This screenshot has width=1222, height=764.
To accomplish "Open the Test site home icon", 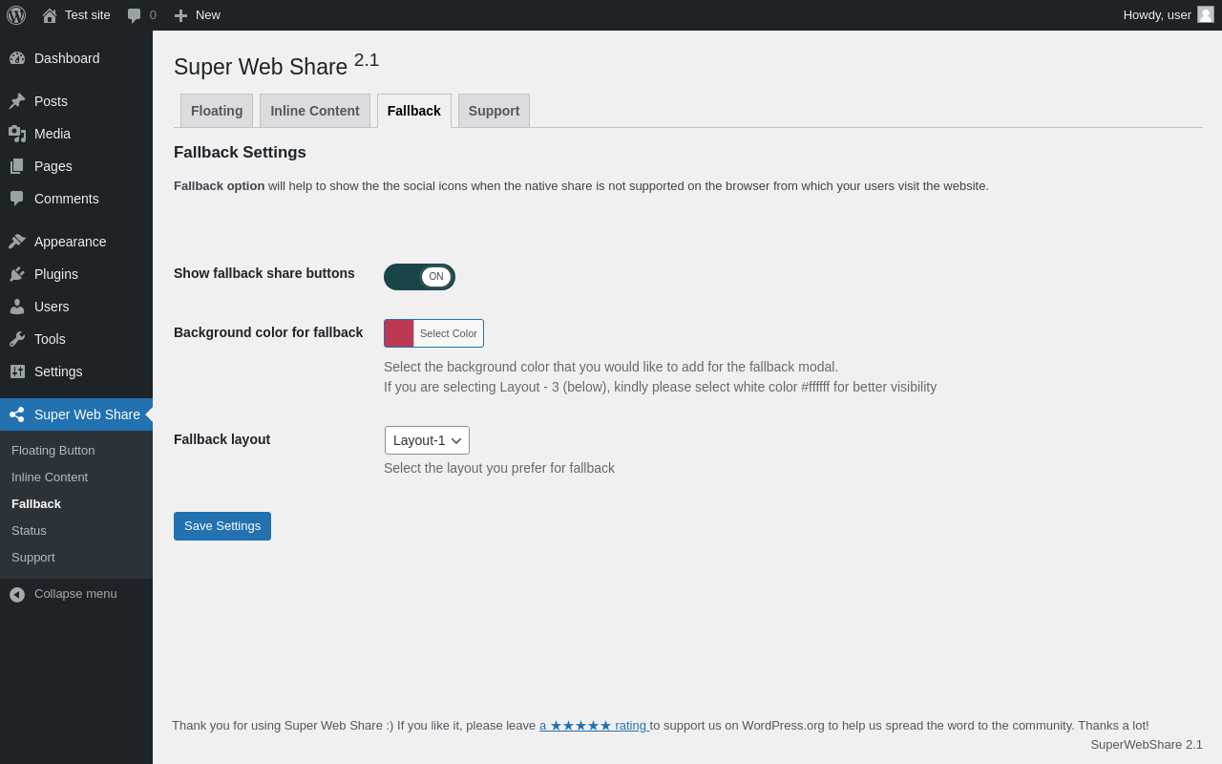I will (x=50, y=15).
